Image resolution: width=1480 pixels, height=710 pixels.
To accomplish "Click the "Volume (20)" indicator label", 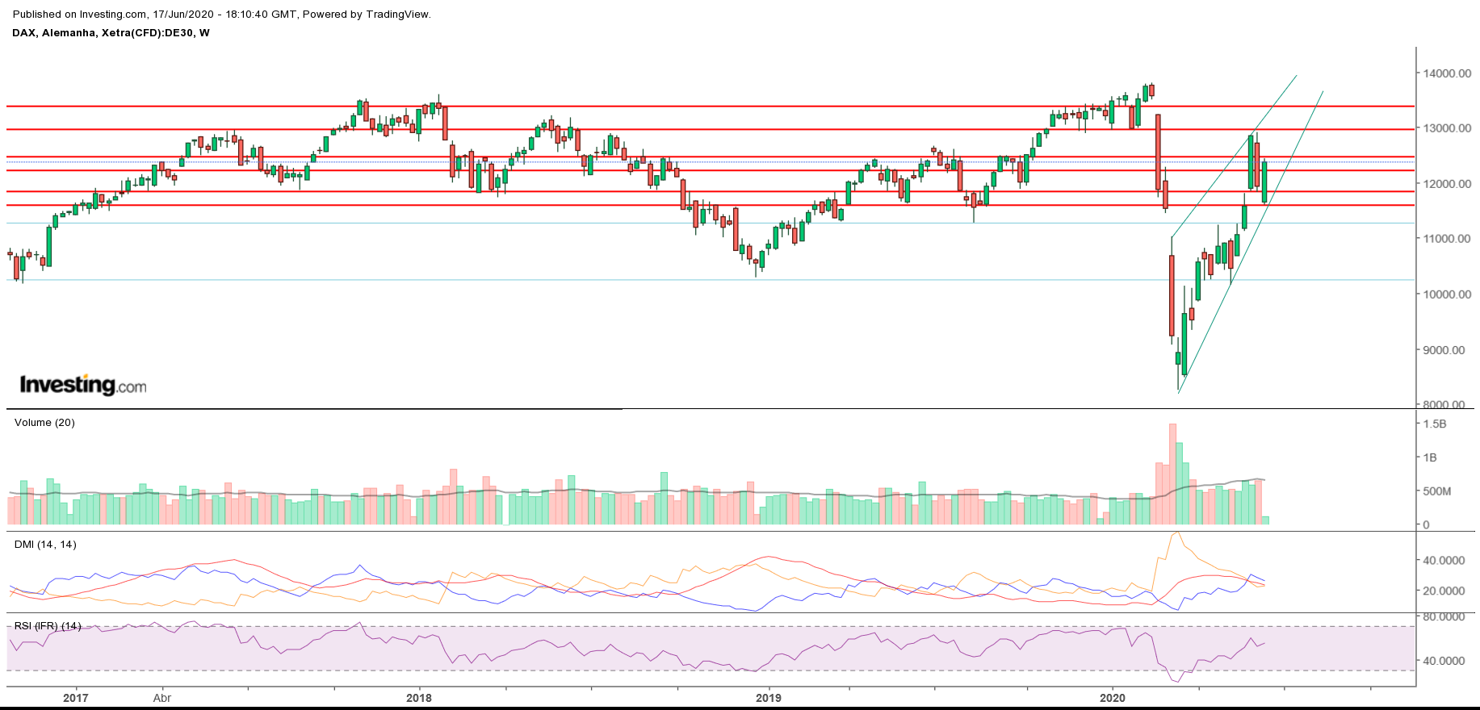I will tap(44, 423).
